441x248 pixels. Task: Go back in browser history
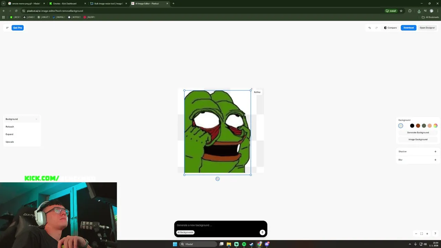[4, 11]
